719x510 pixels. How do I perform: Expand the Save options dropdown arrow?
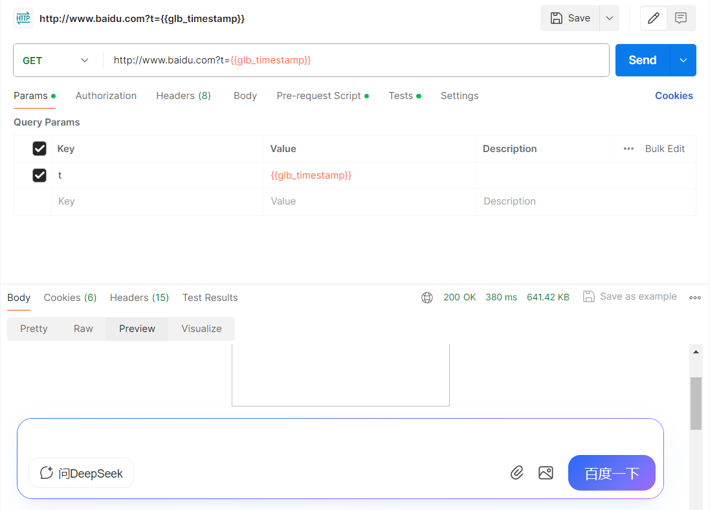pyautogui.click(x=610, y=18)
